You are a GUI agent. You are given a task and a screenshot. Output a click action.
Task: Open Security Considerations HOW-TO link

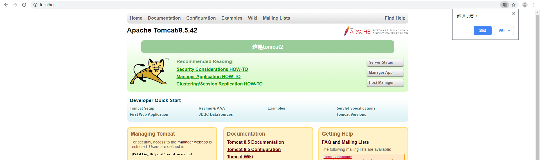coord(212,69)
